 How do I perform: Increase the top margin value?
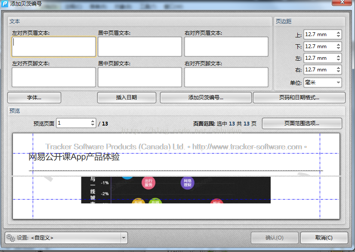(338, 33)
